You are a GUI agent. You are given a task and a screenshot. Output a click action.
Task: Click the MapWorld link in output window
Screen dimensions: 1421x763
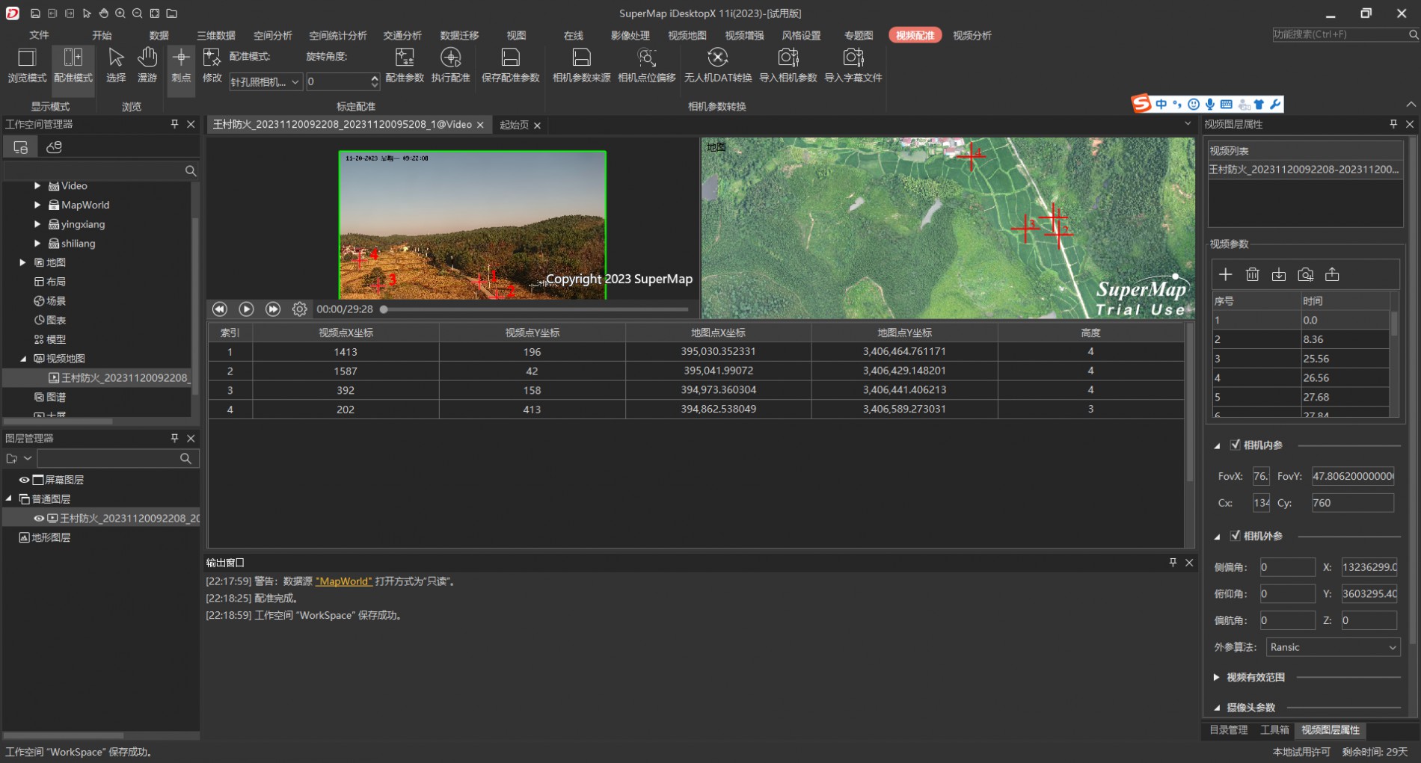point(343,581)
